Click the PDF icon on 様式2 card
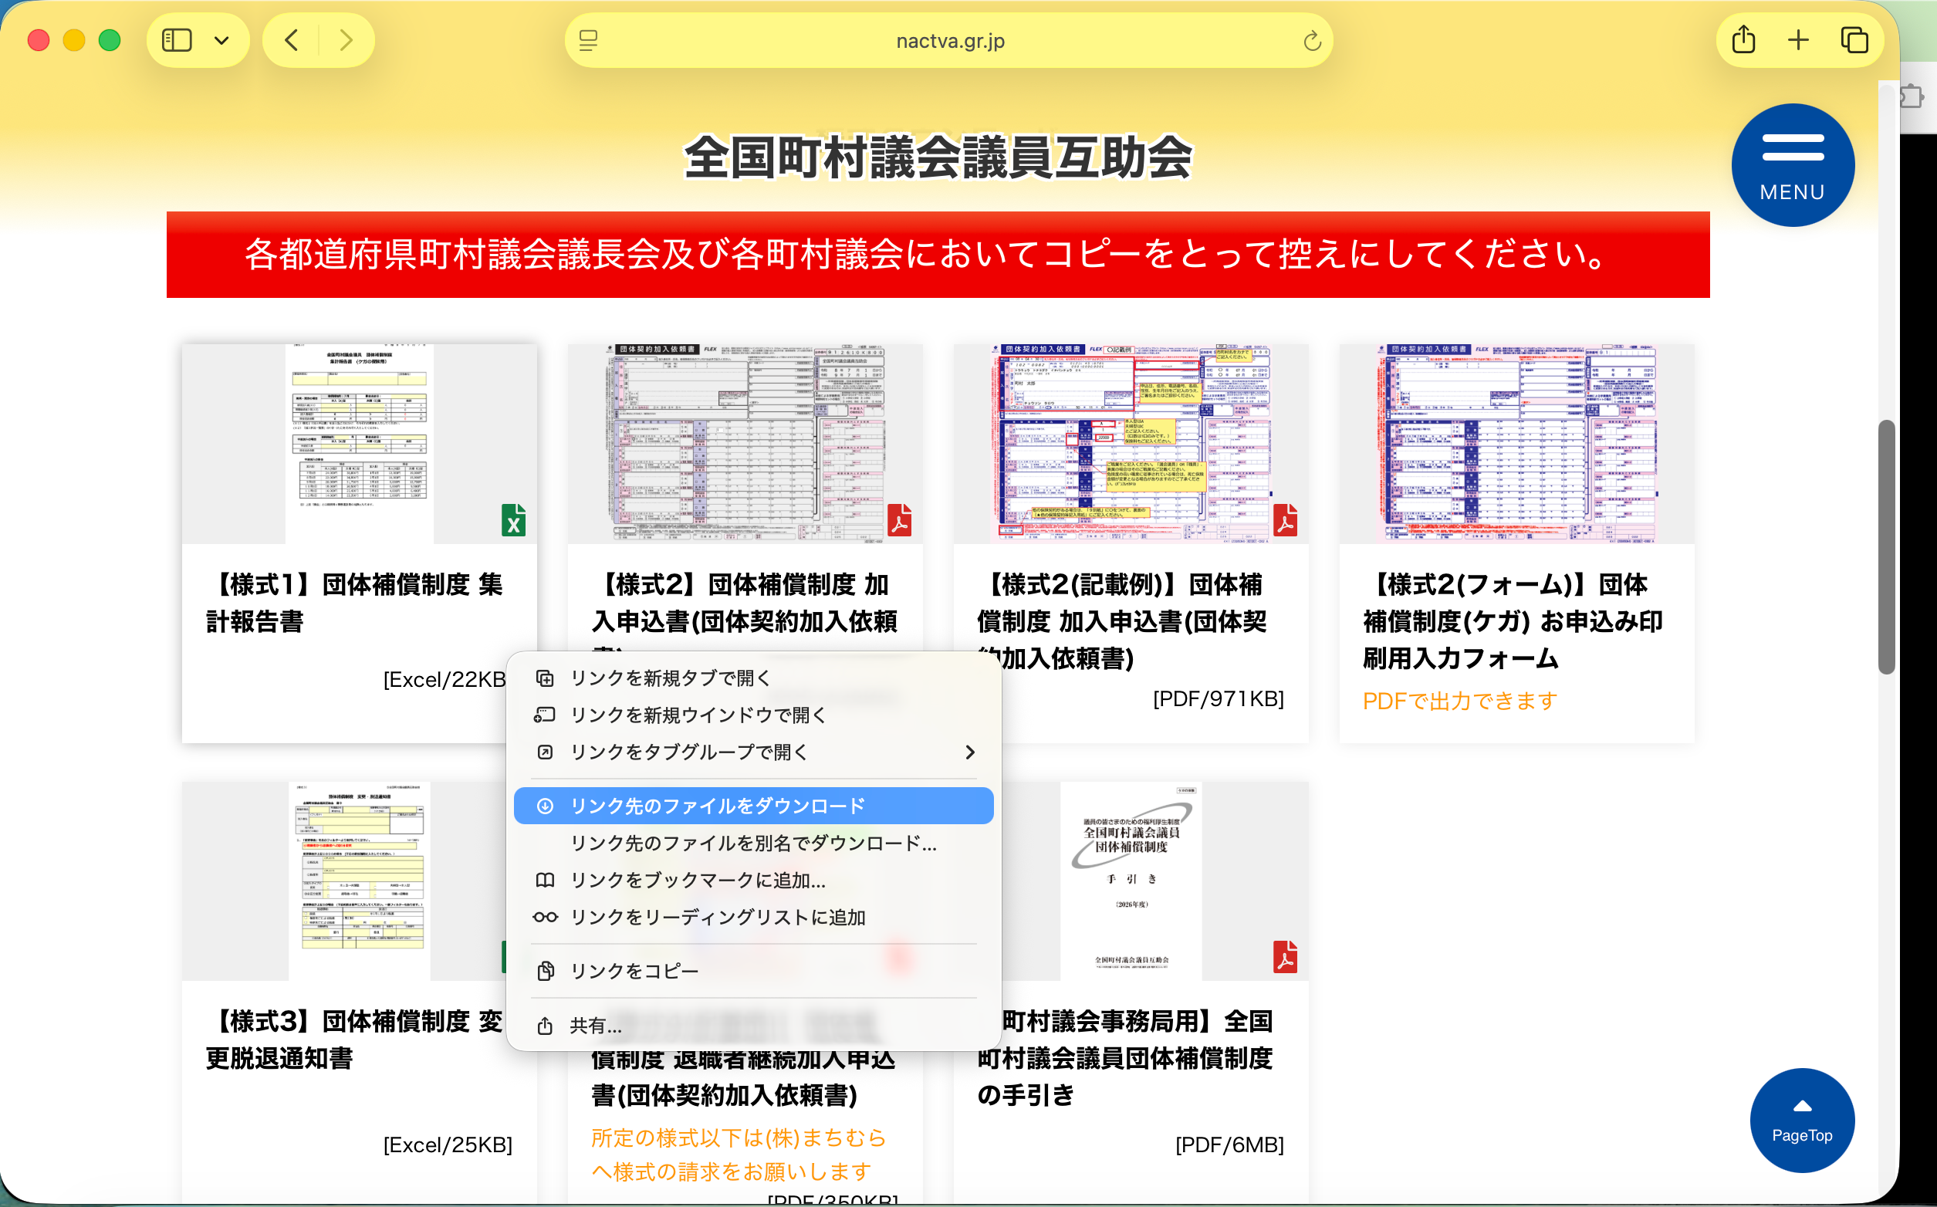The width and height of the screenshot is (1937, 1207). (900, 519)
